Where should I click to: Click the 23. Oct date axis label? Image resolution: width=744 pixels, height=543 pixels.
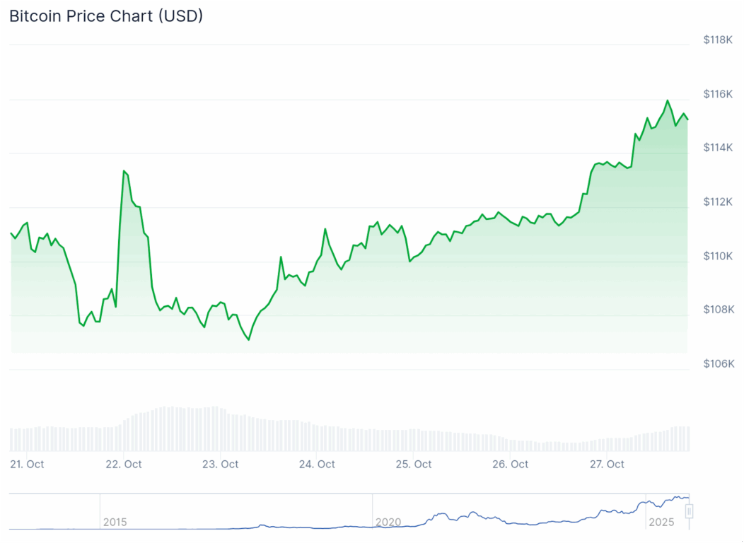(221, 464)
